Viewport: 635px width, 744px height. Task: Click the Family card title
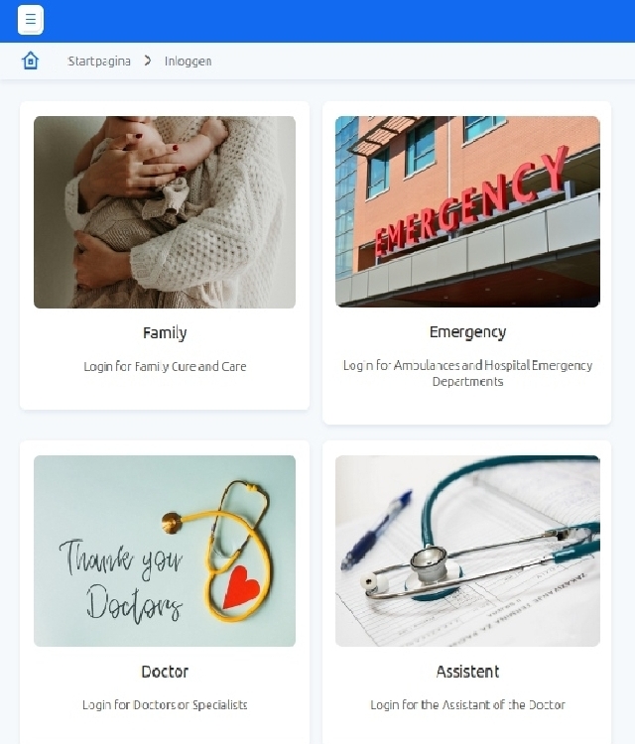[165, 332]
